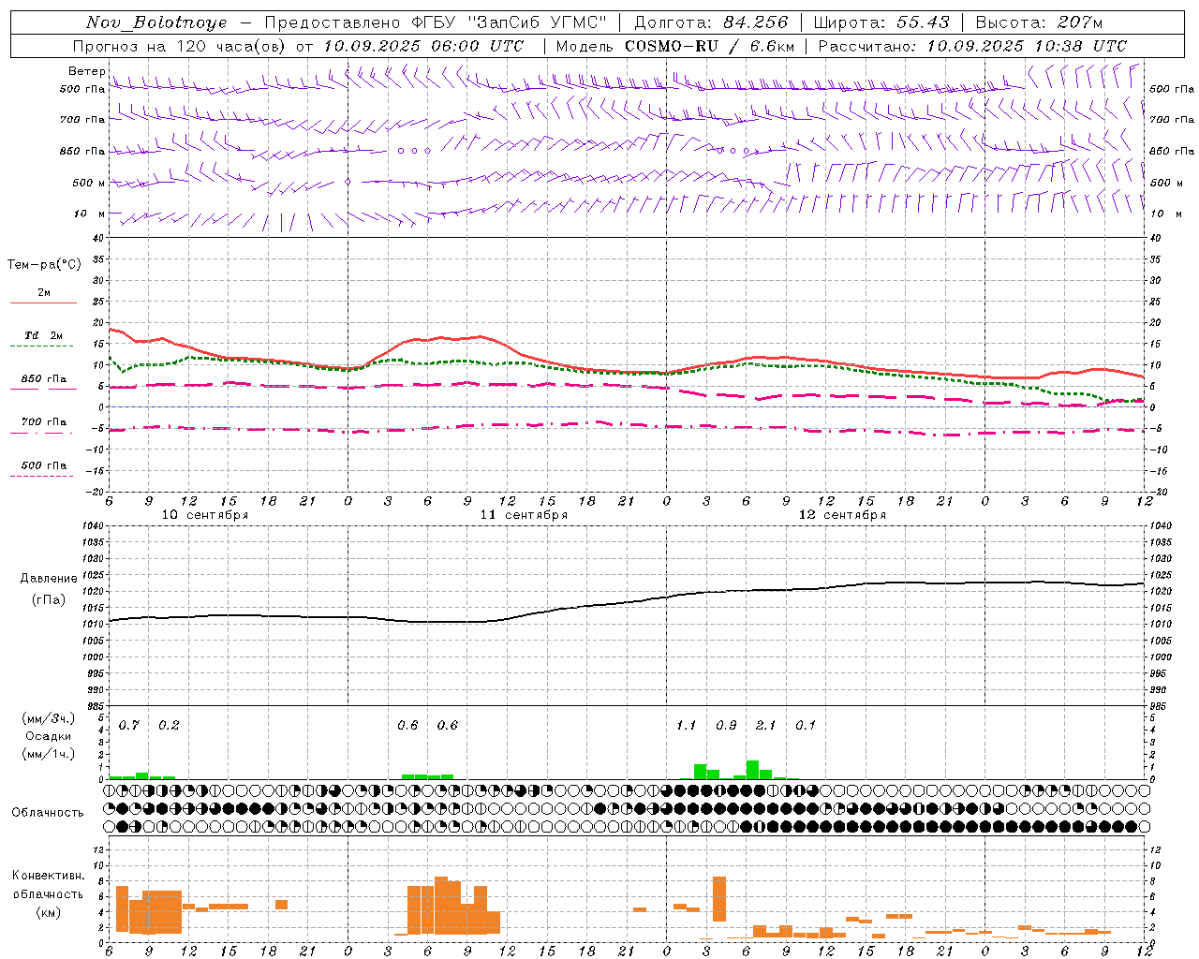Click the (мм/3ч.) precipitation unit label

[49, 718]
